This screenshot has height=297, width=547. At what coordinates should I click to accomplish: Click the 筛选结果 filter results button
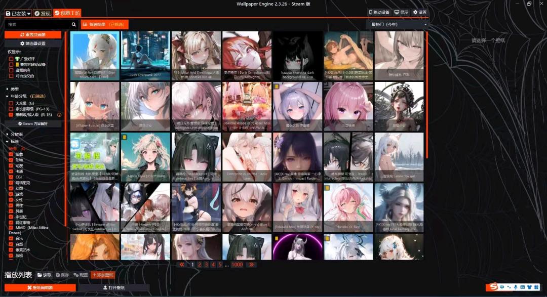(105, 24)
